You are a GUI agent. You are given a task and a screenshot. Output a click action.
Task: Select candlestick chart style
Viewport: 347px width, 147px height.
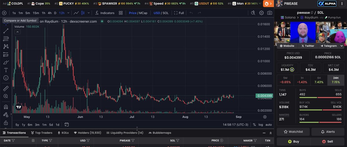[x=83, y=13]
